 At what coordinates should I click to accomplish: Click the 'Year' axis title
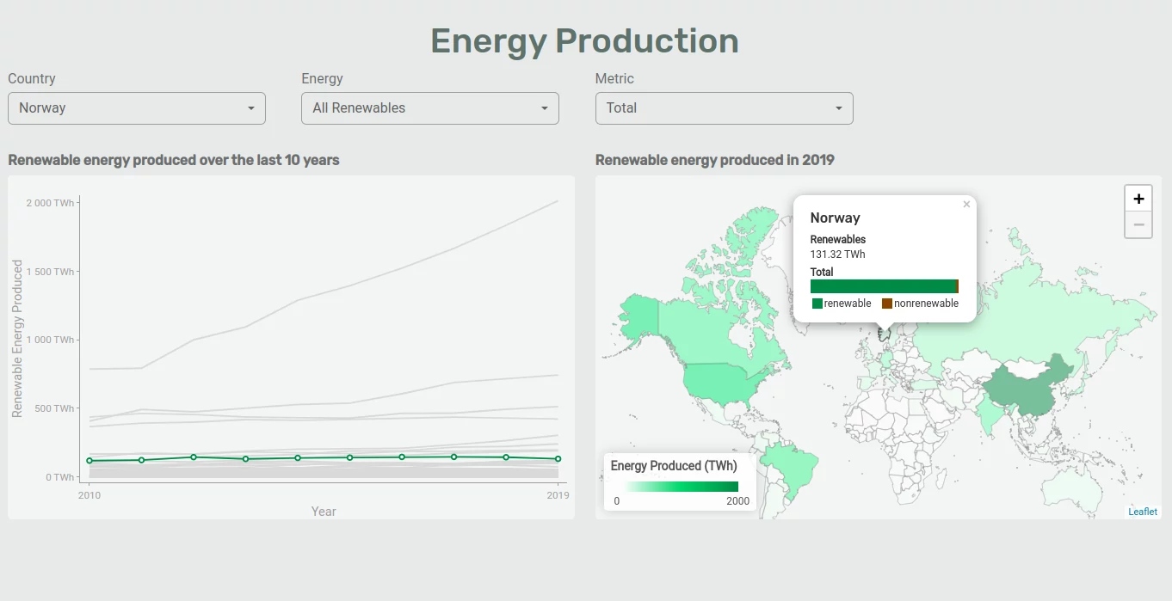tap(324, 512)
